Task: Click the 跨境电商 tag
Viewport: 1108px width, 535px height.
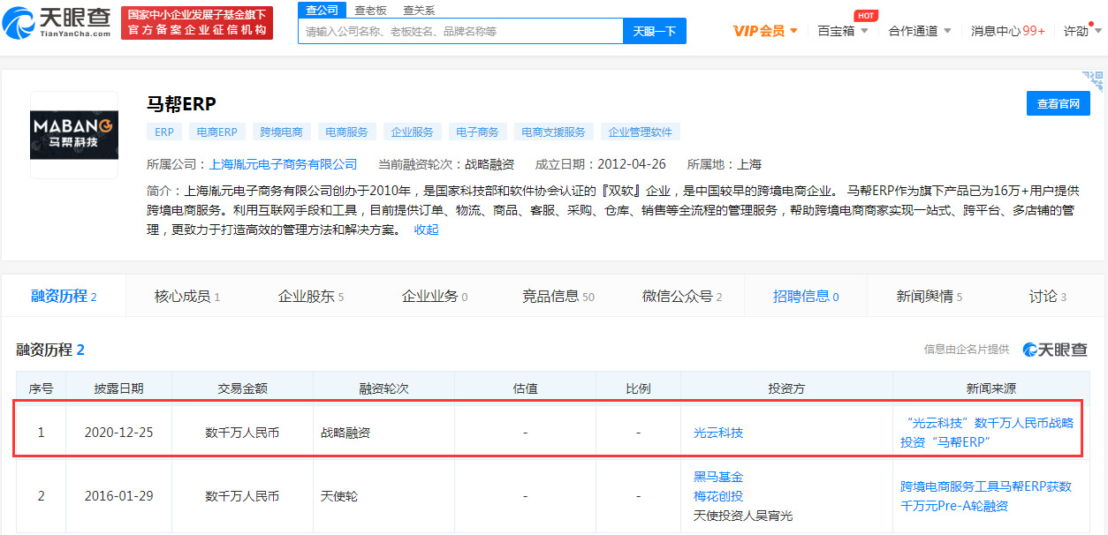Action: tap(282, 132)
